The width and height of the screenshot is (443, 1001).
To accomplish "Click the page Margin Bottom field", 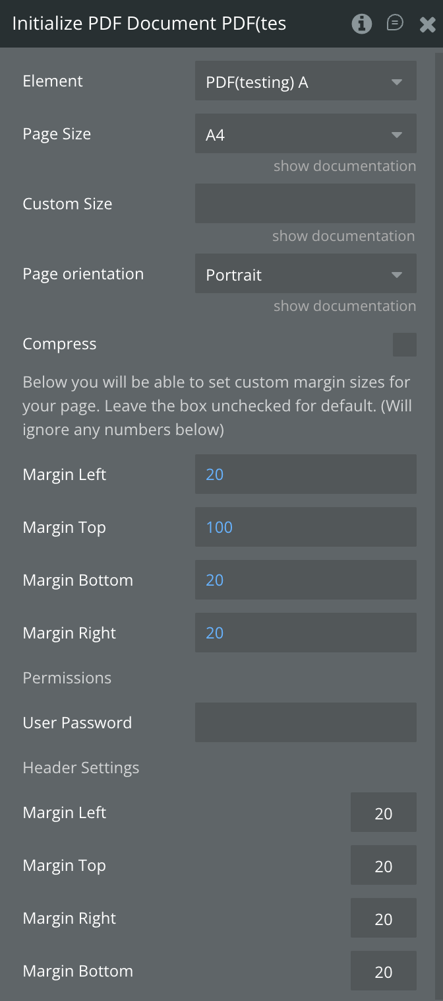I will point(305,580).
